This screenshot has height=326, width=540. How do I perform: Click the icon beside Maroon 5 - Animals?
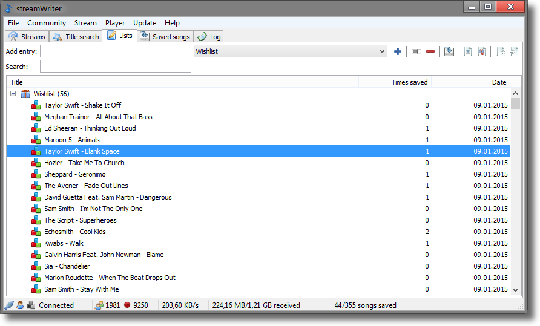[x=36, y=140]
